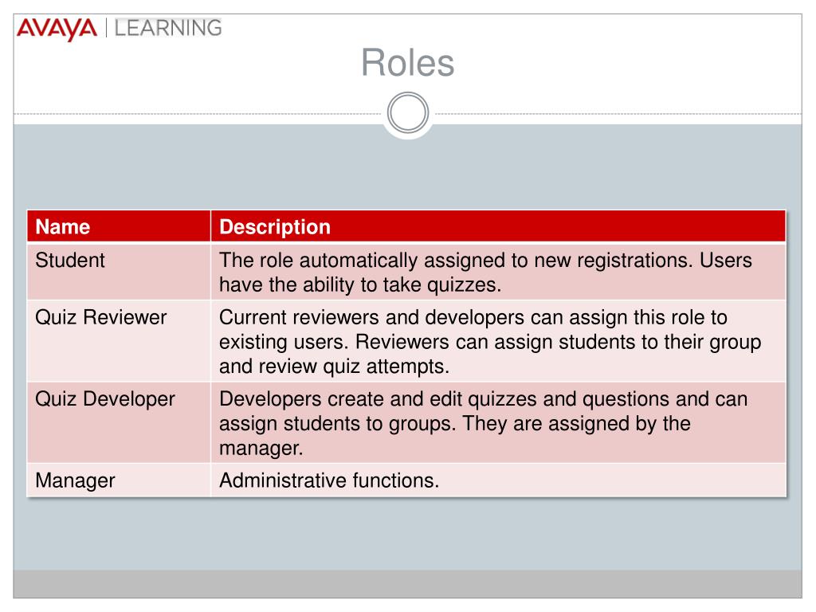
Task: Click the Avaya logo
Action: (57, 29)
